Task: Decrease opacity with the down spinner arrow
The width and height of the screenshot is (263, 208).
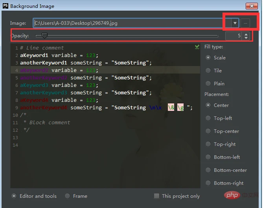Action: 246,38
